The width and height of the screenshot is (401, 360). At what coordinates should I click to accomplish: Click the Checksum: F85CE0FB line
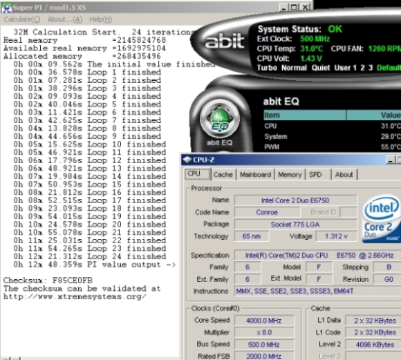point(48,281)
